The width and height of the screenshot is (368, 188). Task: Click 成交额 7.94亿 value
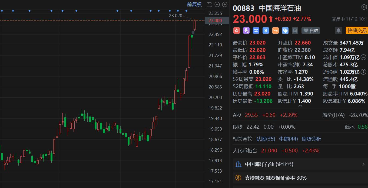tap(347, 50)
